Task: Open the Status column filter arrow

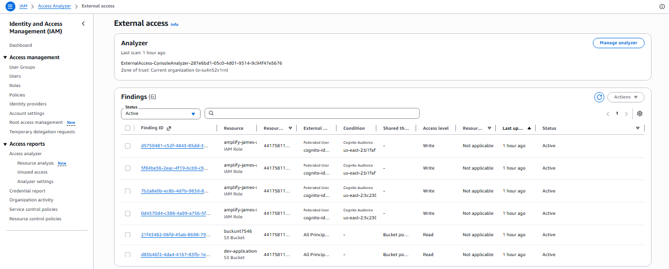Action: [x=638, y=128]
